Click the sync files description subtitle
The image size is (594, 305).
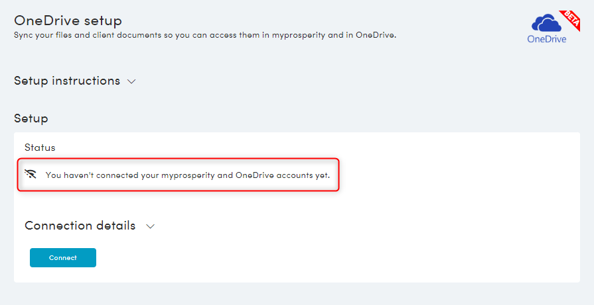(205, 36)
